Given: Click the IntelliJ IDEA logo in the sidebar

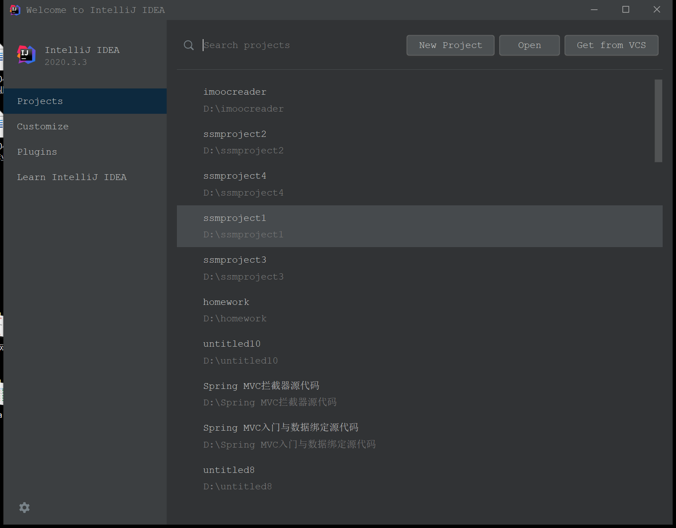Looking at the screenshot, I should [26, 55].
